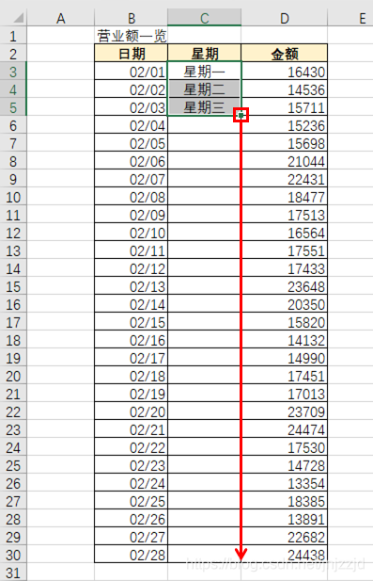Image resolution: width=373 pixels, height=581 pixels.
Task: Select cell containing 星期三
Action: (x=205, y=107)
